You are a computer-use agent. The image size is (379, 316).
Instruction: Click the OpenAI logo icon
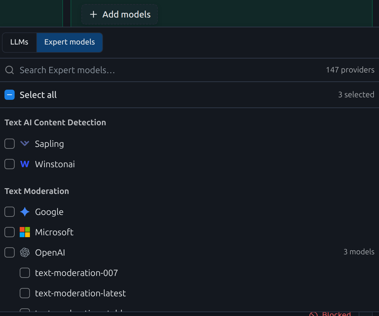[x=25, y=252]
